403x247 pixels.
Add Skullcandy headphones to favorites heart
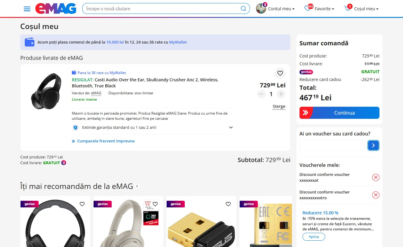coord(280,73)
